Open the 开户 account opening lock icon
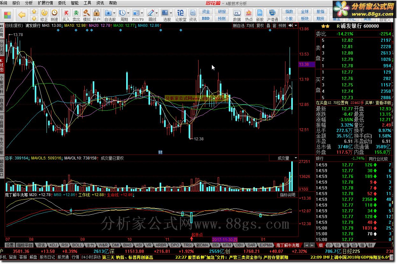Viewport: 397px width, 264px height. 97,15
